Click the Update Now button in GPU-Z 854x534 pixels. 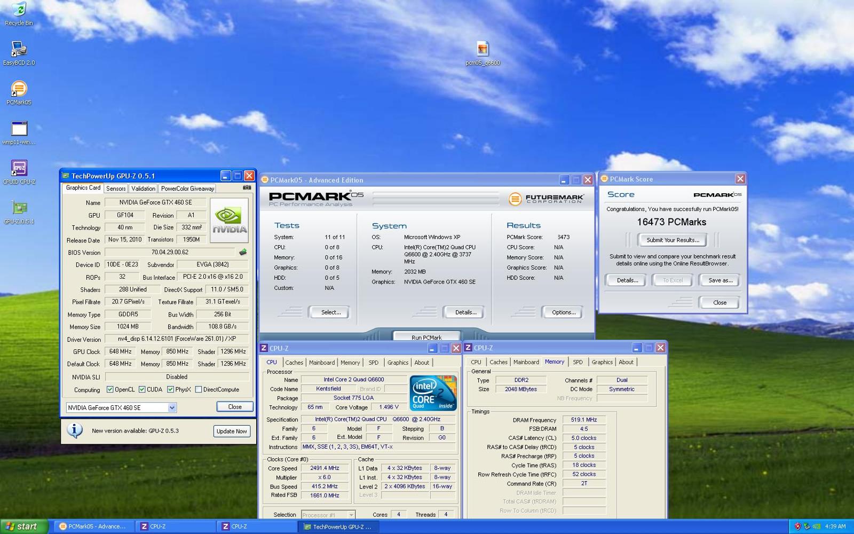click(232, 431)
